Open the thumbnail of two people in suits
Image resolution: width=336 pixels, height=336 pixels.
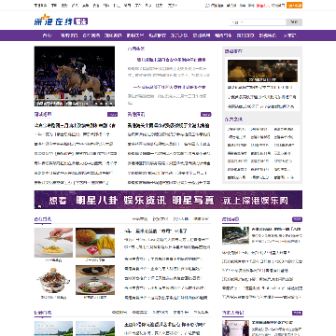(235, 329)
